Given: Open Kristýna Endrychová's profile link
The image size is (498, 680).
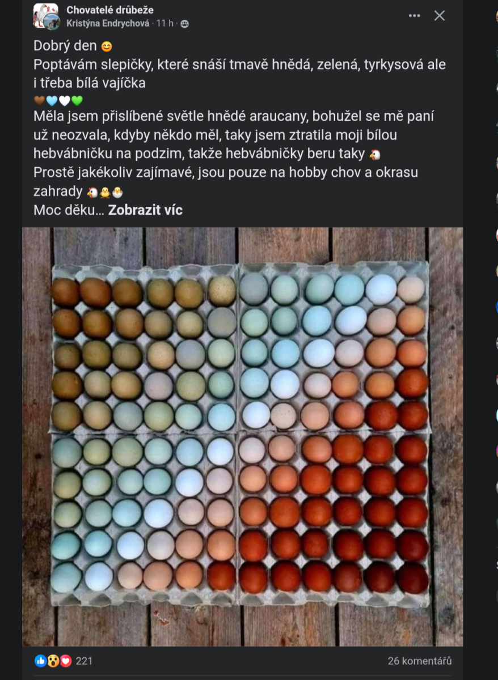Looking at the screenshot, I should pyautogui.click(x=108, y=23).
